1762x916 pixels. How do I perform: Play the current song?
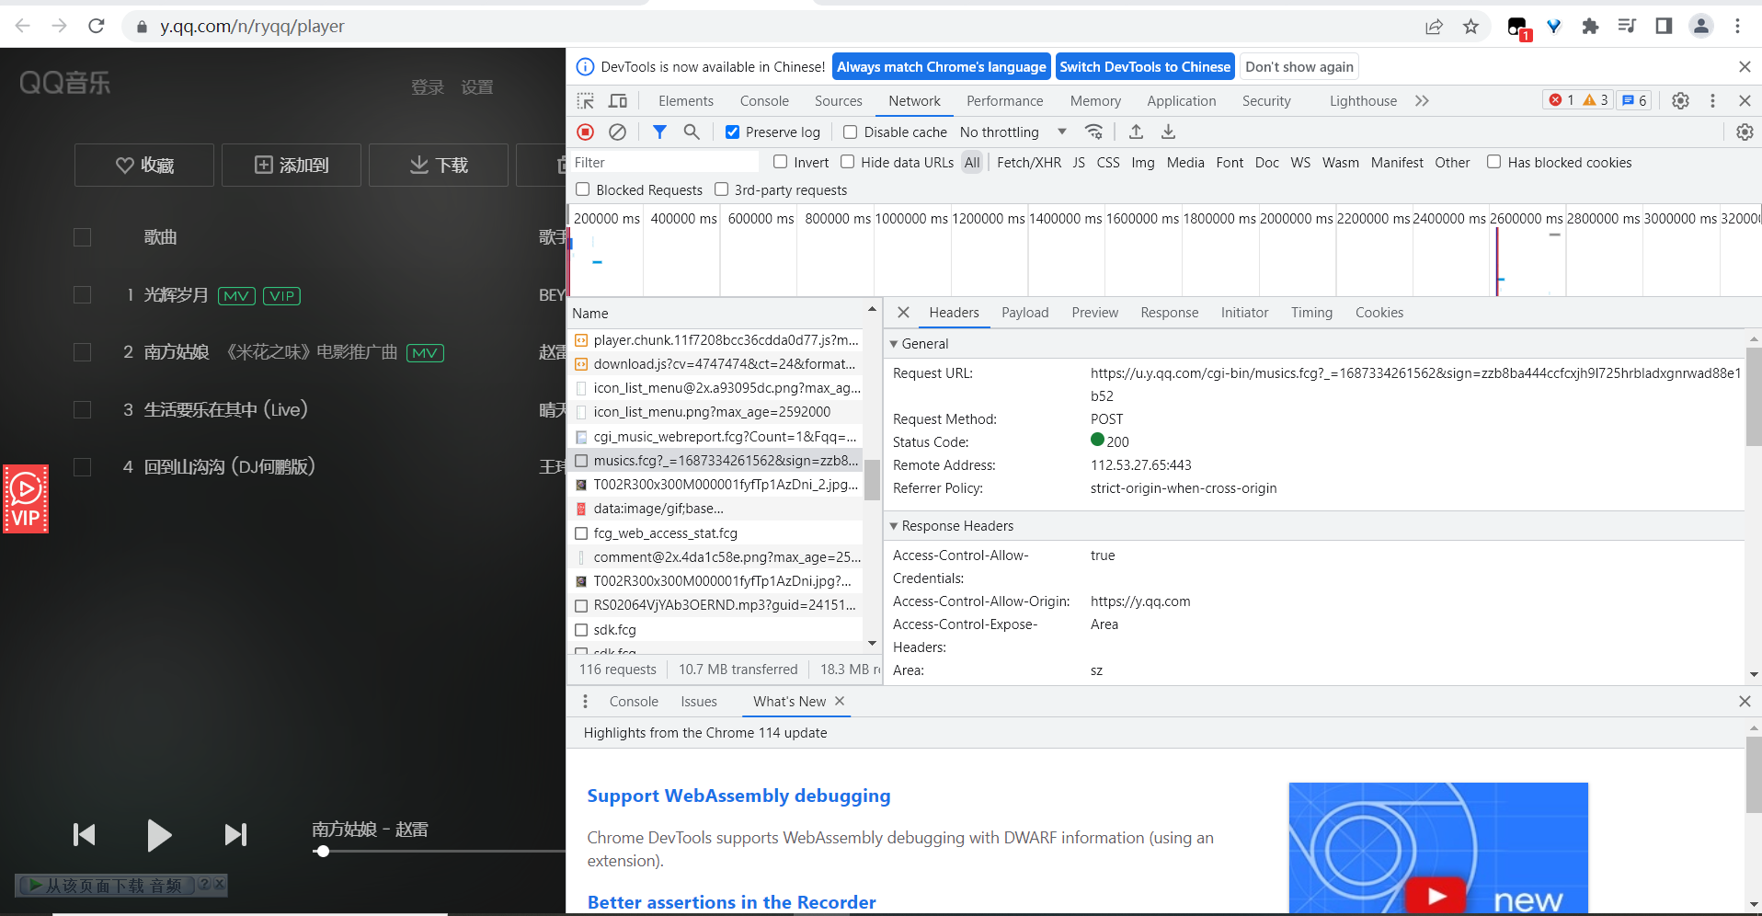pyautogui.click(x=159, y=834)
